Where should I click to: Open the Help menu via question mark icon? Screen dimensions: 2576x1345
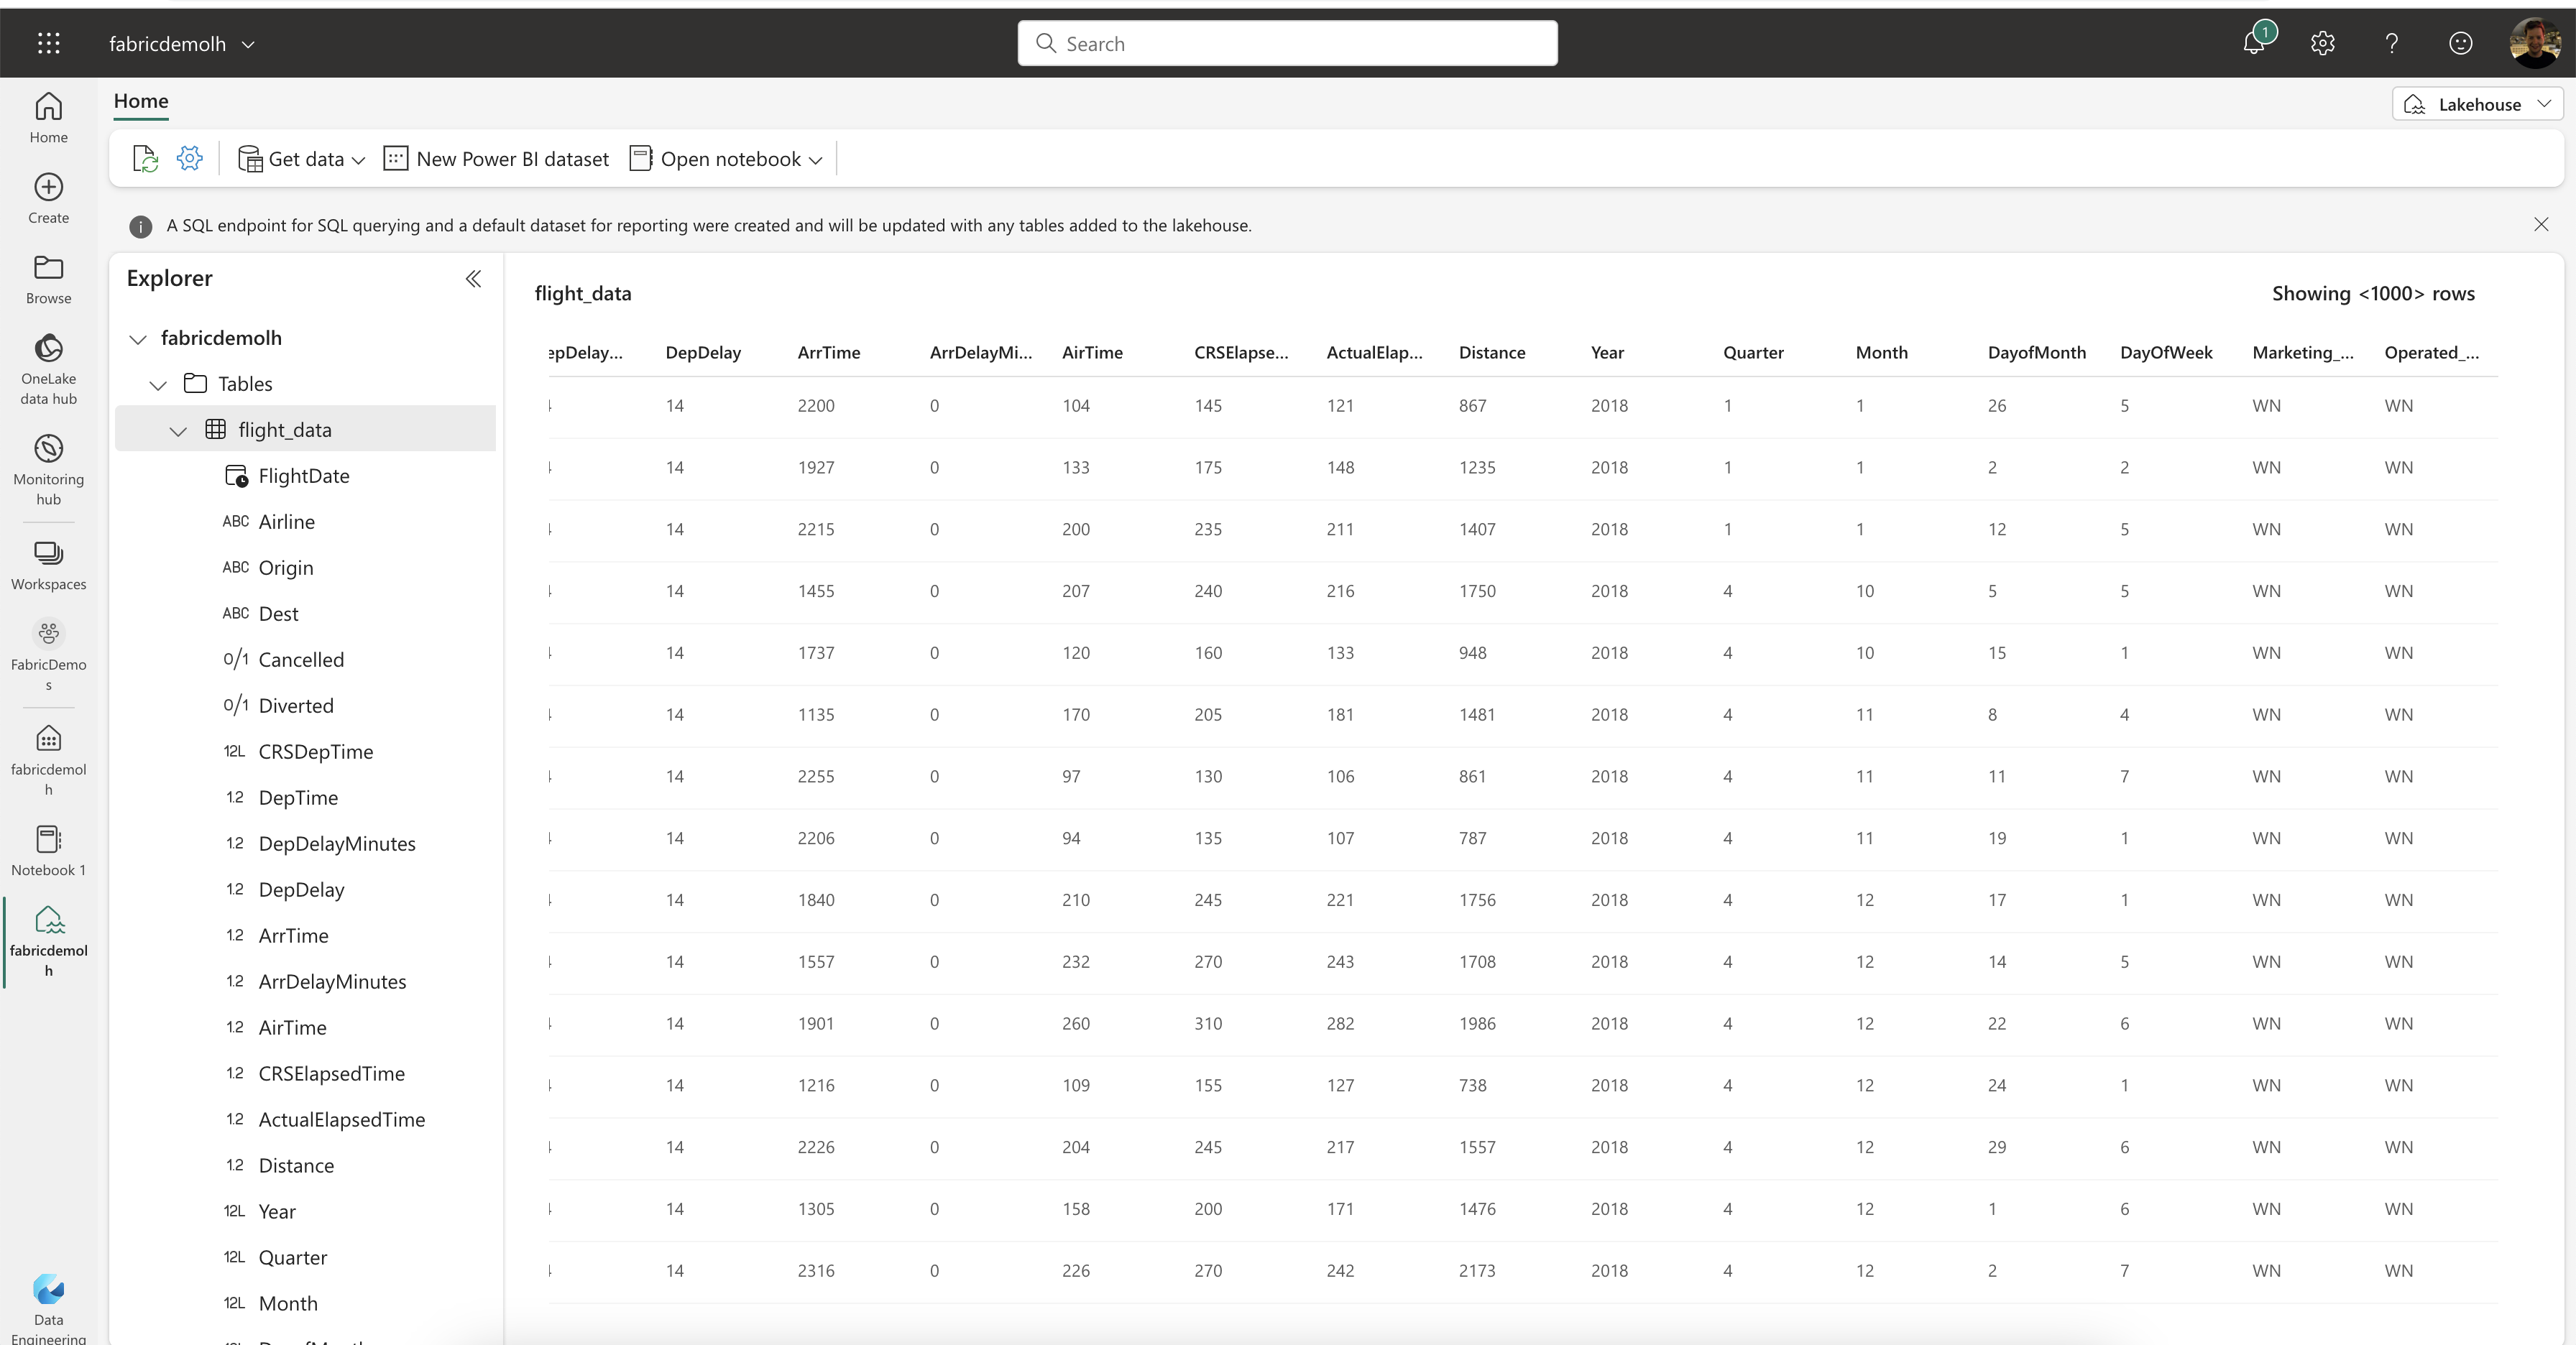(x=2391, y=43)
